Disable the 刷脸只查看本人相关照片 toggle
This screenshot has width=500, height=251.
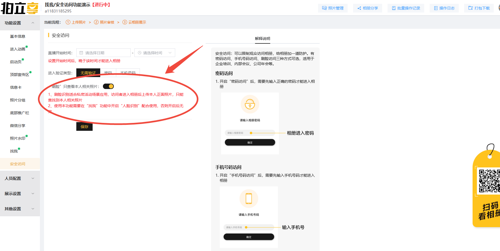[108, 86]
